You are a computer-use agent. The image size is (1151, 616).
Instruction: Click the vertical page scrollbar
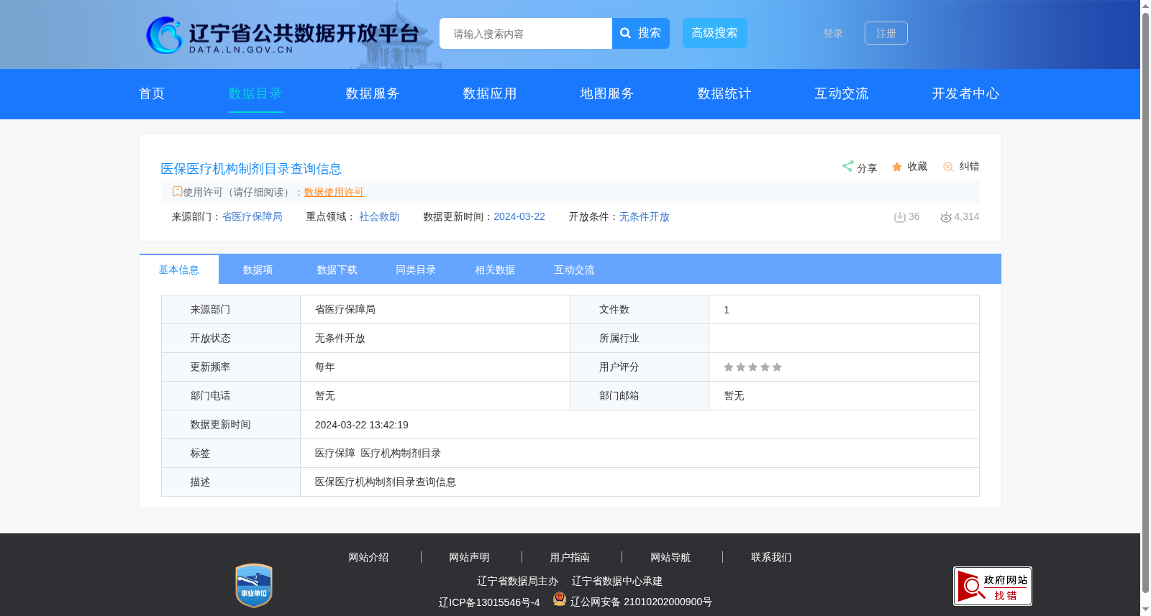(x=1145, y=302)
